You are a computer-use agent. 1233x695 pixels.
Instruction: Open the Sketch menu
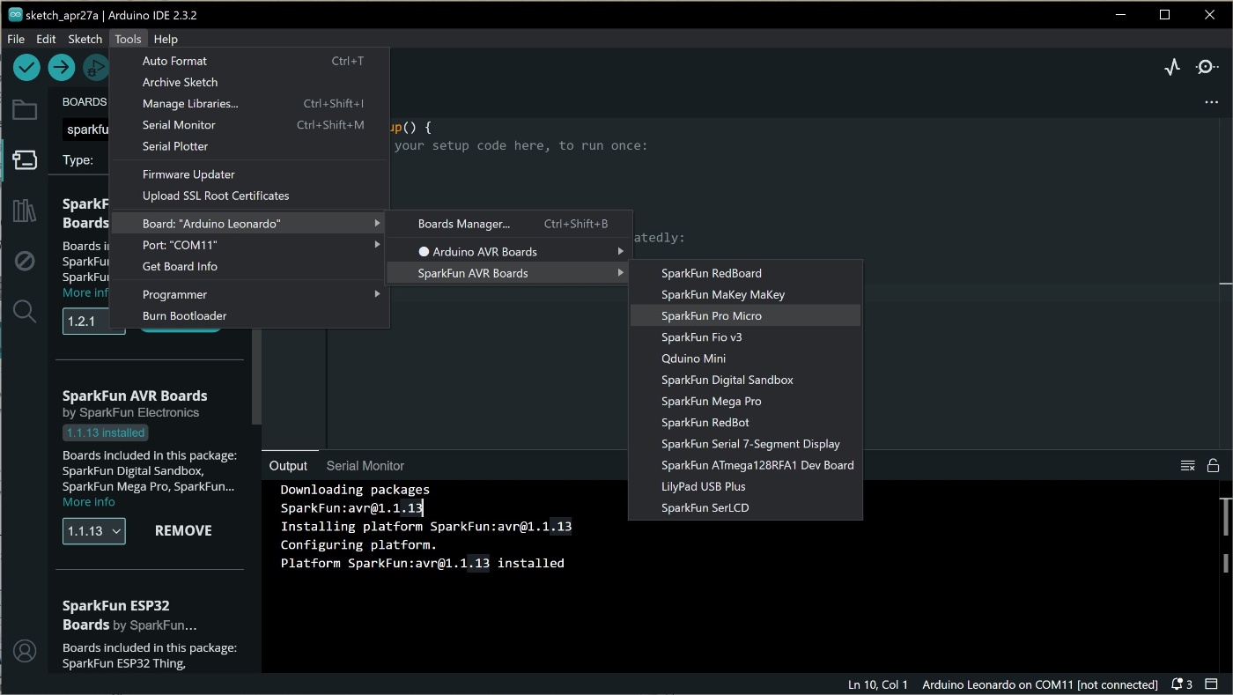pyautogui.click(x=85, y=39)
